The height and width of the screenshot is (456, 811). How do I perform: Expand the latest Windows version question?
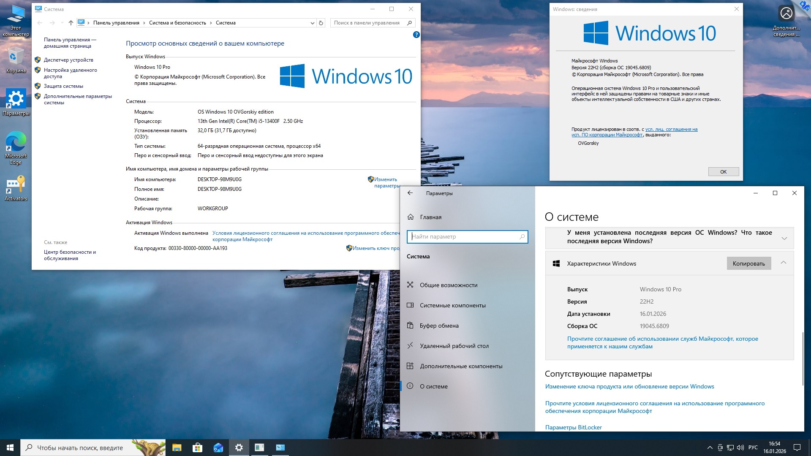point(784,238)
